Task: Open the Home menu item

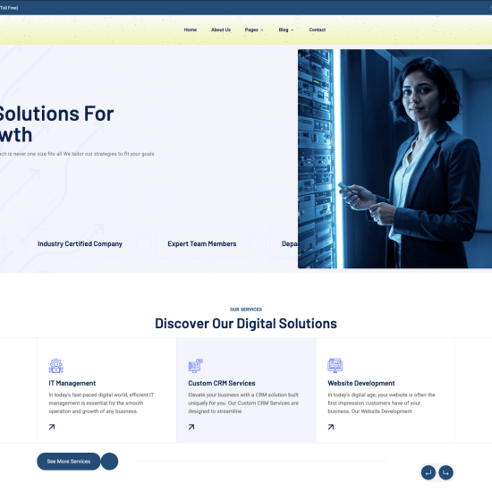Action: 191,30
